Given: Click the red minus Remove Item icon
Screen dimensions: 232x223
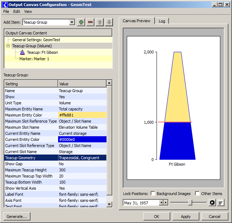Looking at the screenshot, I should pos(90,22).
